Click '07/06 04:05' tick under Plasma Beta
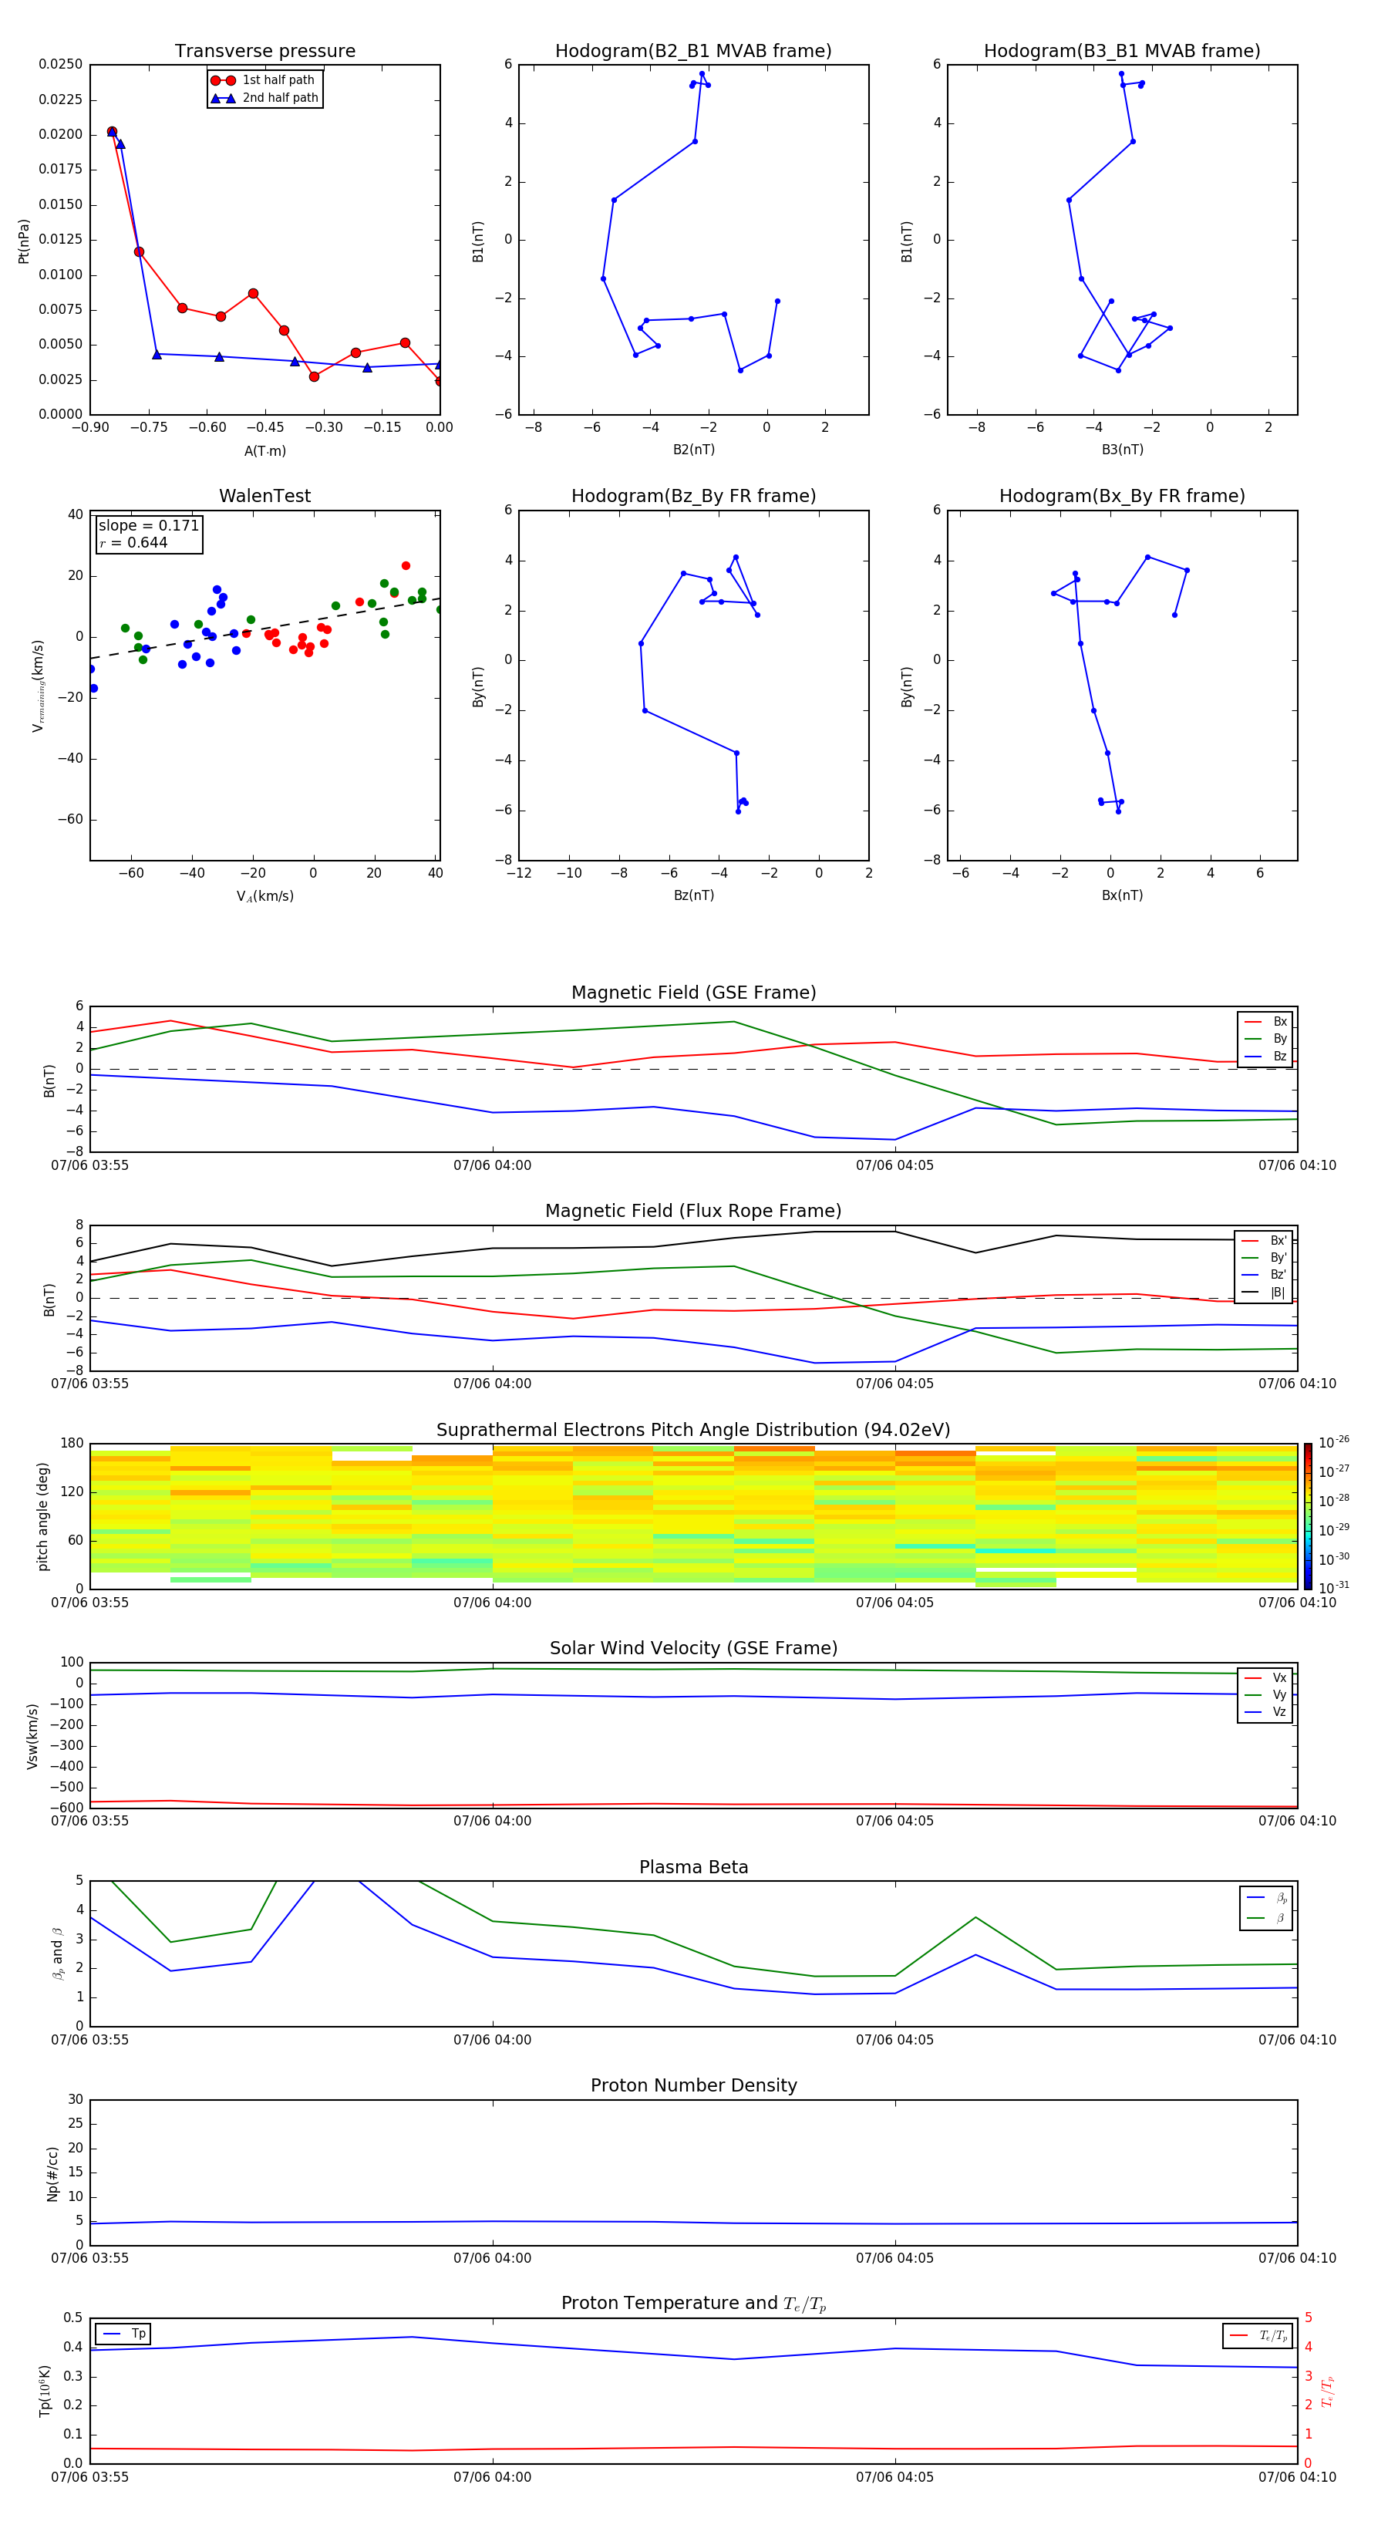Viewport: 1388px width, 2545px height. click(x=894, y=2040)
